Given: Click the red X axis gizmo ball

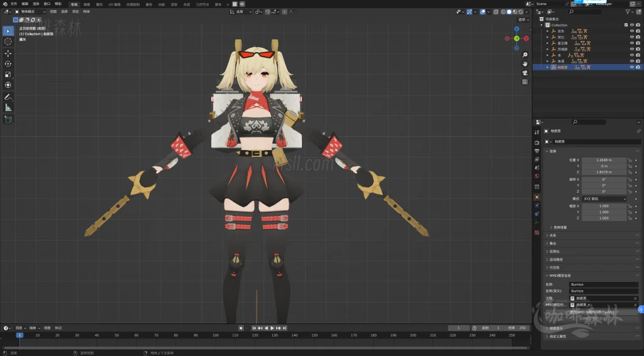Looking at the screenshot, I should tap(526, 38).
